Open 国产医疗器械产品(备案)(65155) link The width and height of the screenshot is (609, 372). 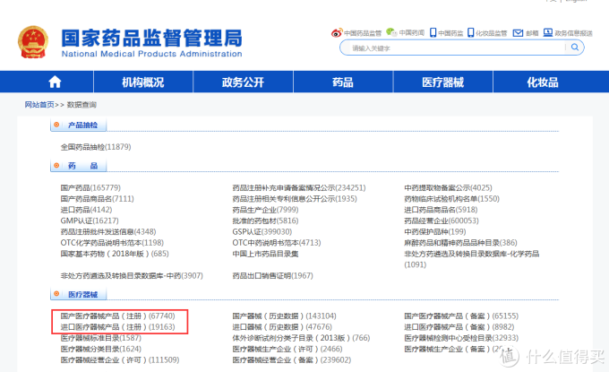pos(461,316)
